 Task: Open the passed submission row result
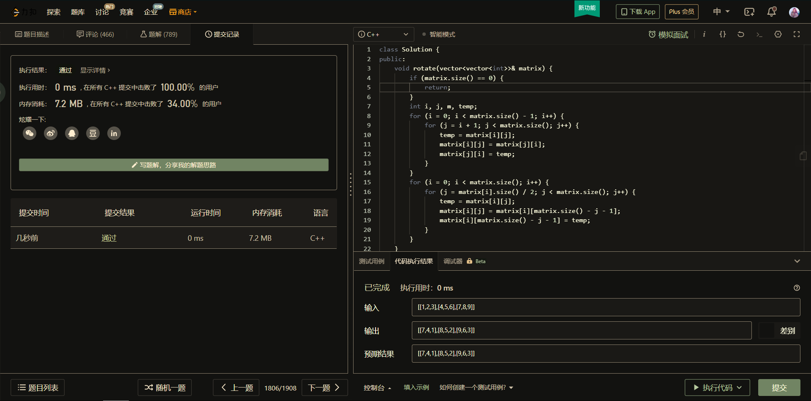109,238
